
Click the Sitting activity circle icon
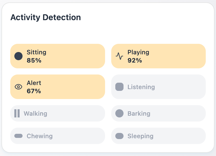18,56
